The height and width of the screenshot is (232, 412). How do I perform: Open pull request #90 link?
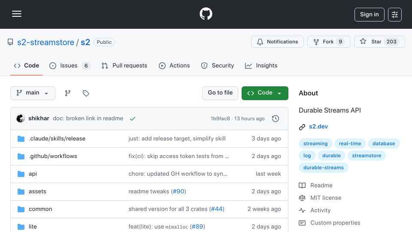coord(179,192)
